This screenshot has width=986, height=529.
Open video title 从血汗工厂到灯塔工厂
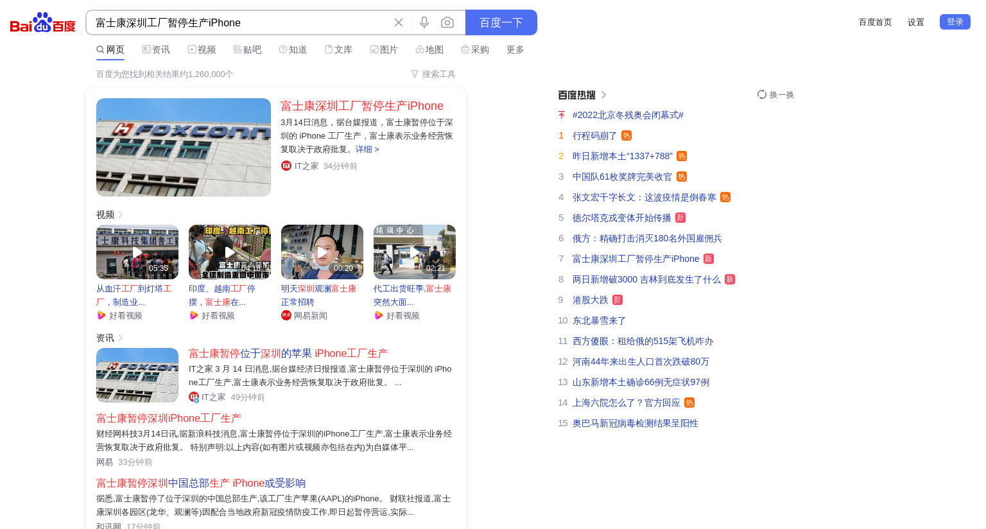(134, 295)
